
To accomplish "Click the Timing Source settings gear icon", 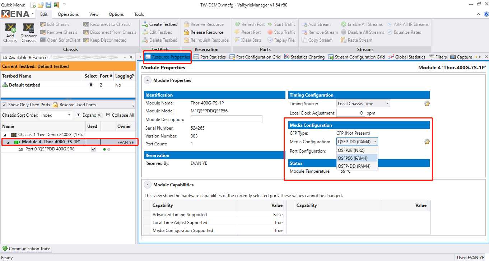I will (427, 104).
